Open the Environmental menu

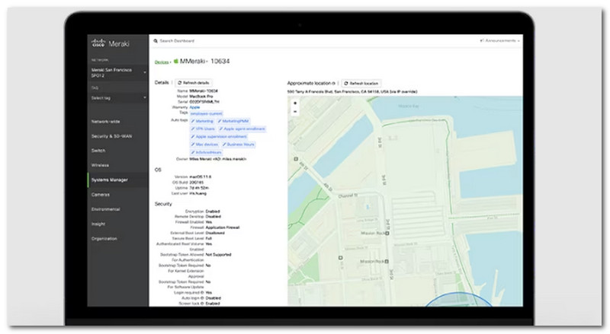(x=105, y=209)
